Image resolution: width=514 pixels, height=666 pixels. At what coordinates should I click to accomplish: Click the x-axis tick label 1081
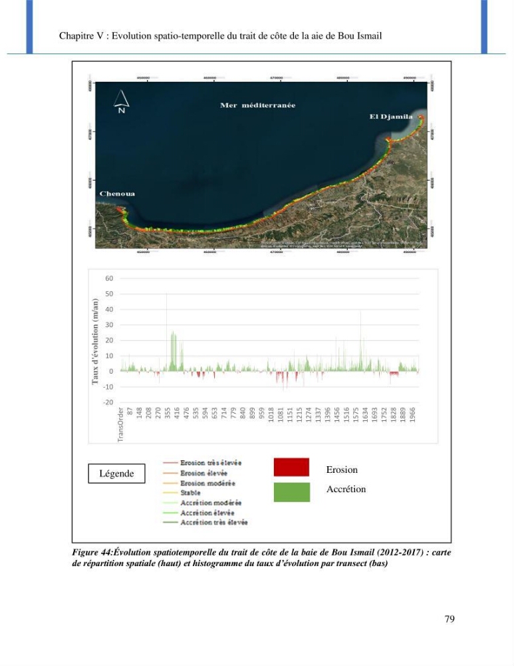point(281,414)
